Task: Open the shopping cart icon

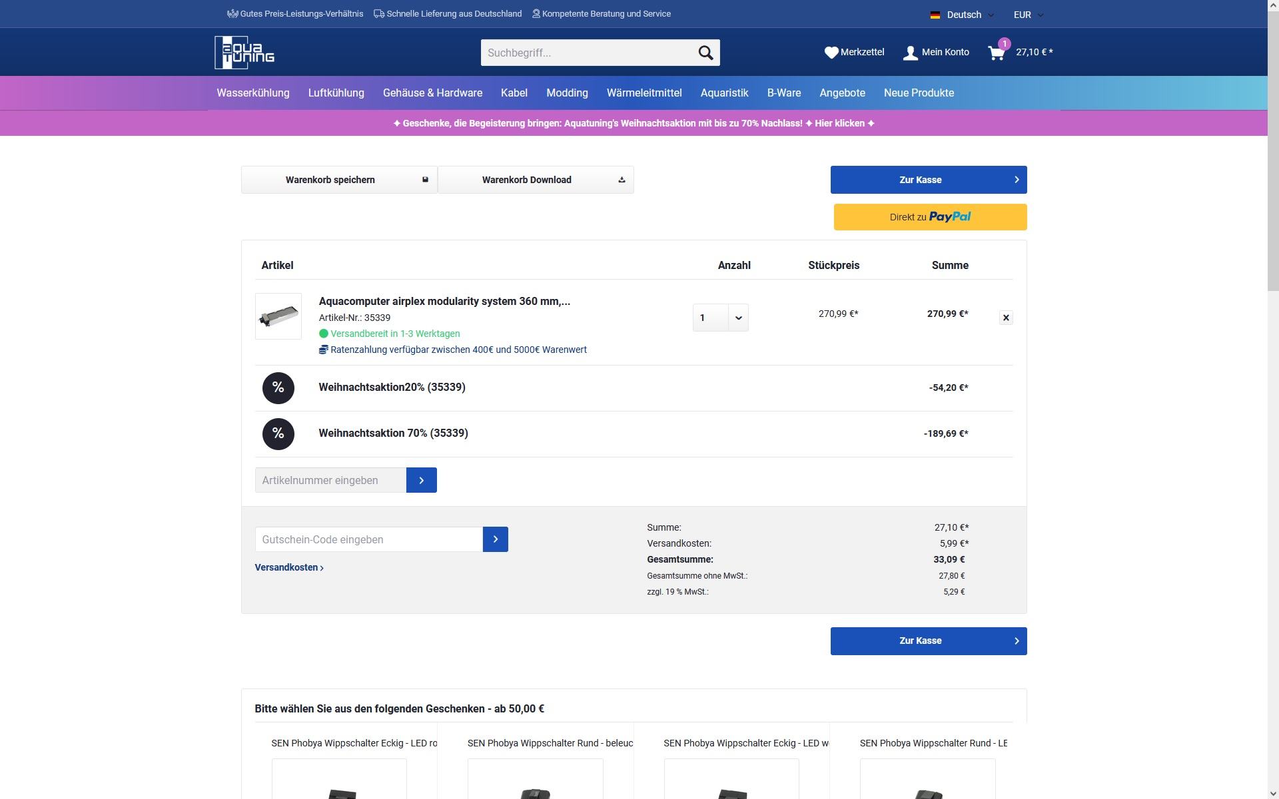Action: (997, 53)
